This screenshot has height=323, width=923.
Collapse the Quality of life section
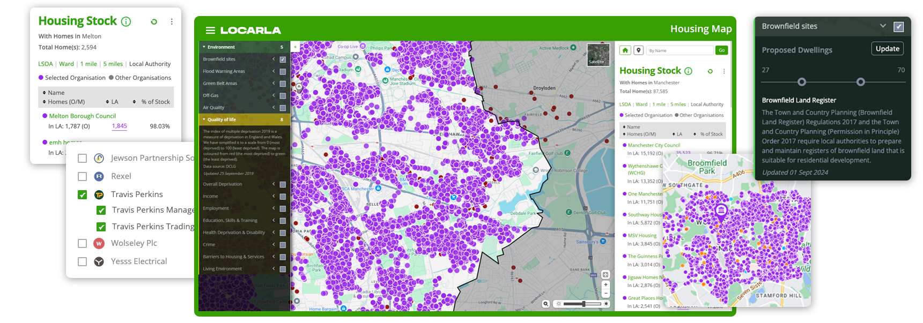[x=204, y=119]
